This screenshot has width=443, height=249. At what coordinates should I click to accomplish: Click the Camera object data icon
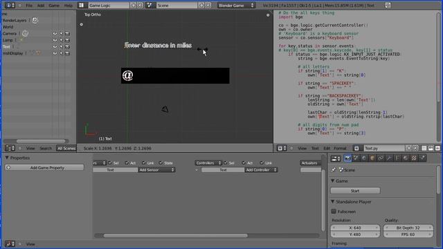point(25,34)
